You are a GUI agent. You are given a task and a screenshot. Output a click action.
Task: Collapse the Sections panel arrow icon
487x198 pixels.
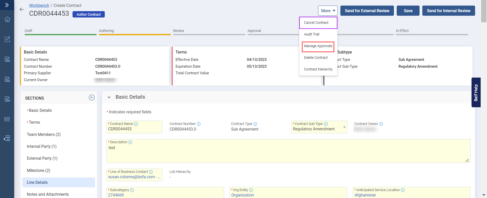(x=92, y=98)
